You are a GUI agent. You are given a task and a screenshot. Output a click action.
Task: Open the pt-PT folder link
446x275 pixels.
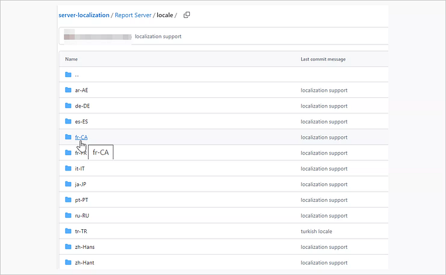pyautogui.click(x=82, y=200)
